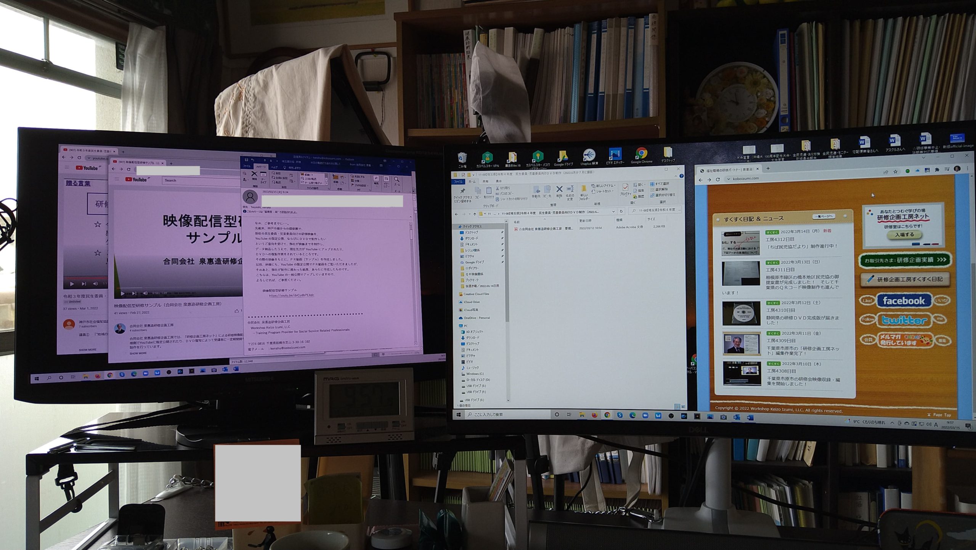Click the front YouTube video progress bar
This screenshot has height=550, width=976.
point(178,288)
